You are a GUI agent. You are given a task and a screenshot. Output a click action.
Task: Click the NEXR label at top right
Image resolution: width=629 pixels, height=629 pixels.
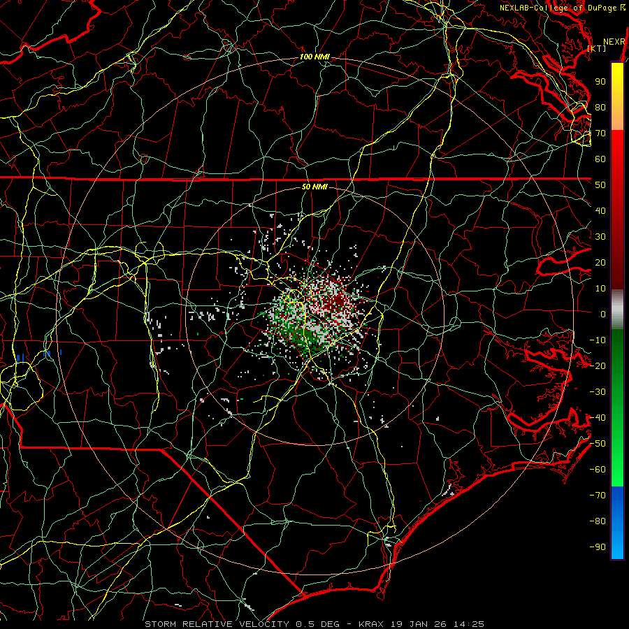click(614, 42)
